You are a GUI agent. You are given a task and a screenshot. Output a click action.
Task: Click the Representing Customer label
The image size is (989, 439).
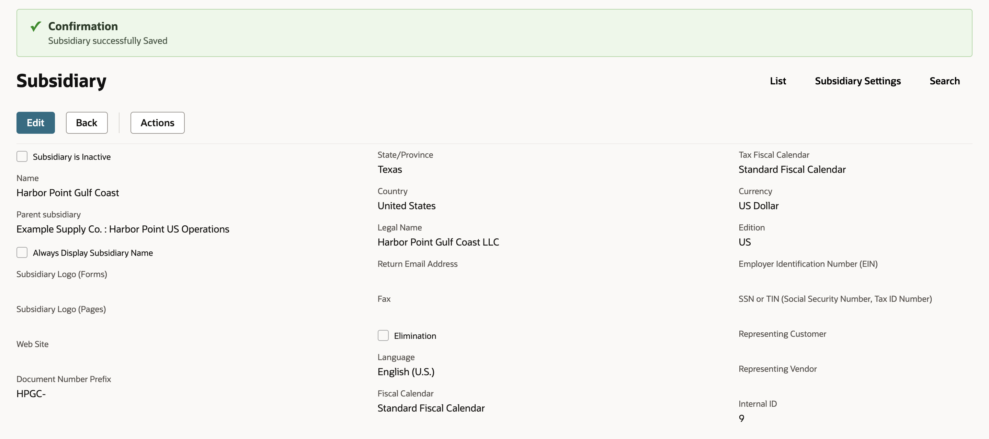tap(783, 334)
